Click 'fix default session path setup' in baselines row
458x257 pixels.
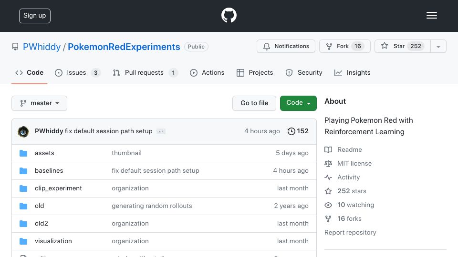[156, 171]
